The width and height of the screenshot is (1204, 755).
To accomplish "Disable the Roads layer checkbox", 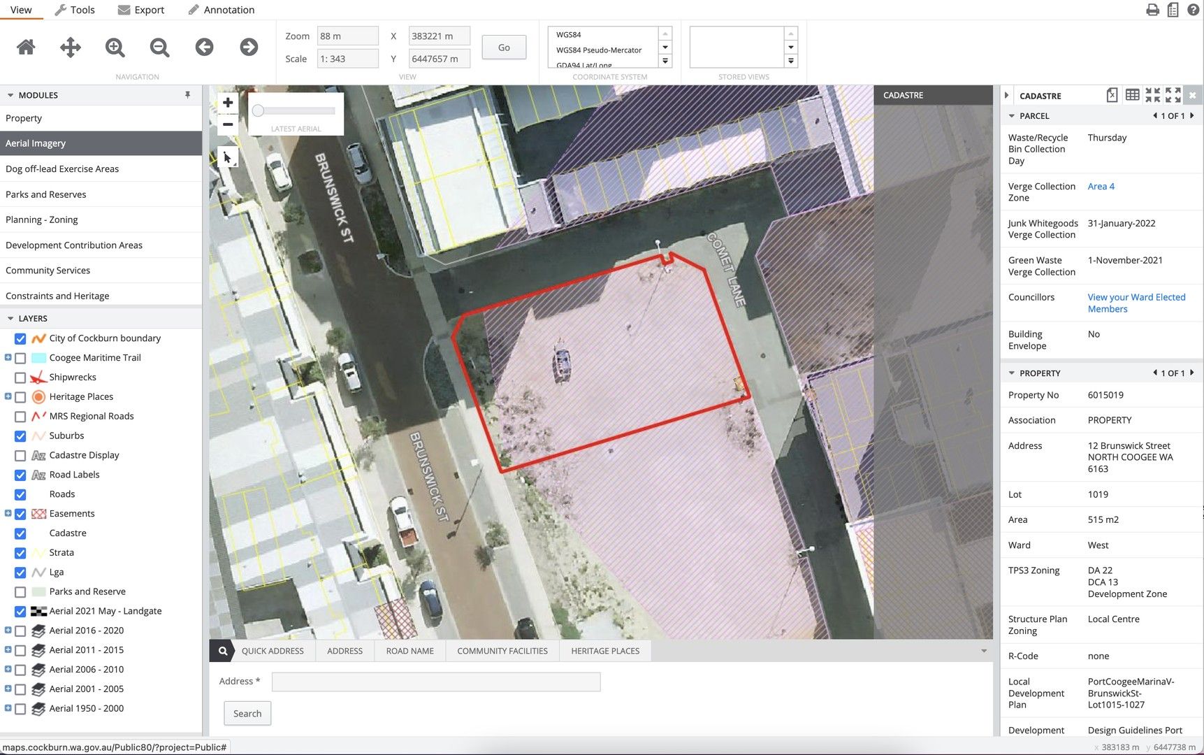I will point(20,494).
